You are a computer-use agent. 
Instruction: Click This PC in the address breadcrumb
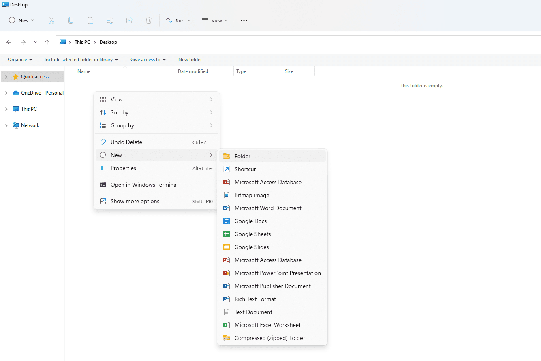(x=82, y=42)
